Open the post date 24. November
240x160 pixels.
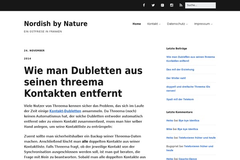[34, 50]
